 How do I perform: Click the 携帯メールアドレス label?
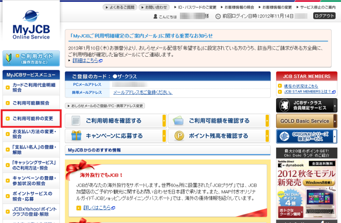pyautogui.click(x=87, y=93)
